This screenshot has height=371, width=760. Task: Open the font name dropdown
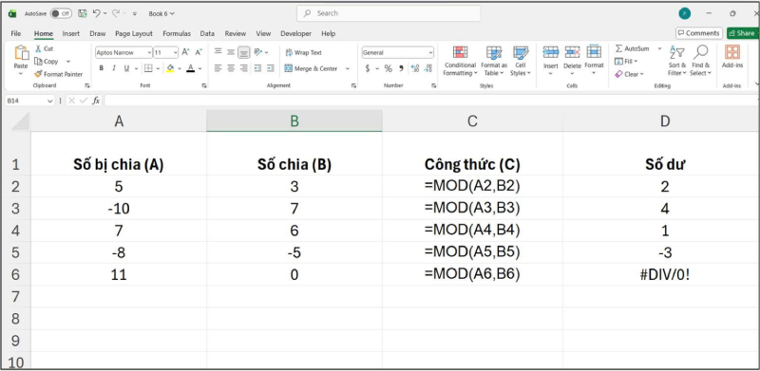pyautogui.click(x=150, y=52)
